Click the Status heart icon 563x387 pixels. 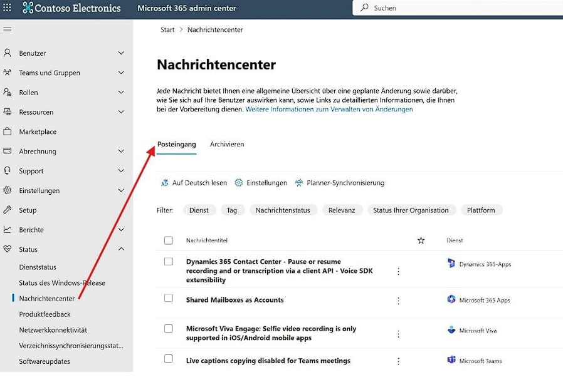pyautogui.click(x=7, y=249)
